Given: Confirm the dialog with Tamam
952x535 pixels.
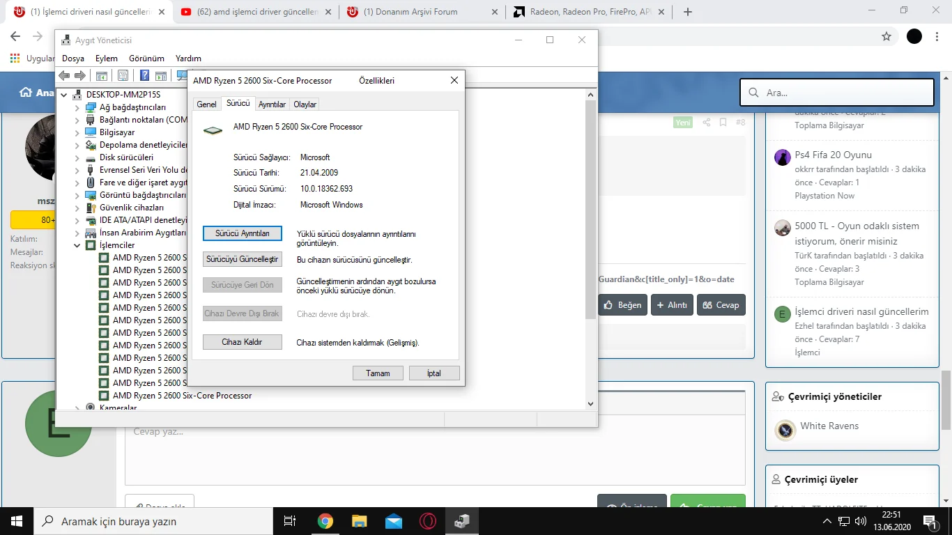Looking at the screenshot, I should pyautogui.click(x=378, y=373).
